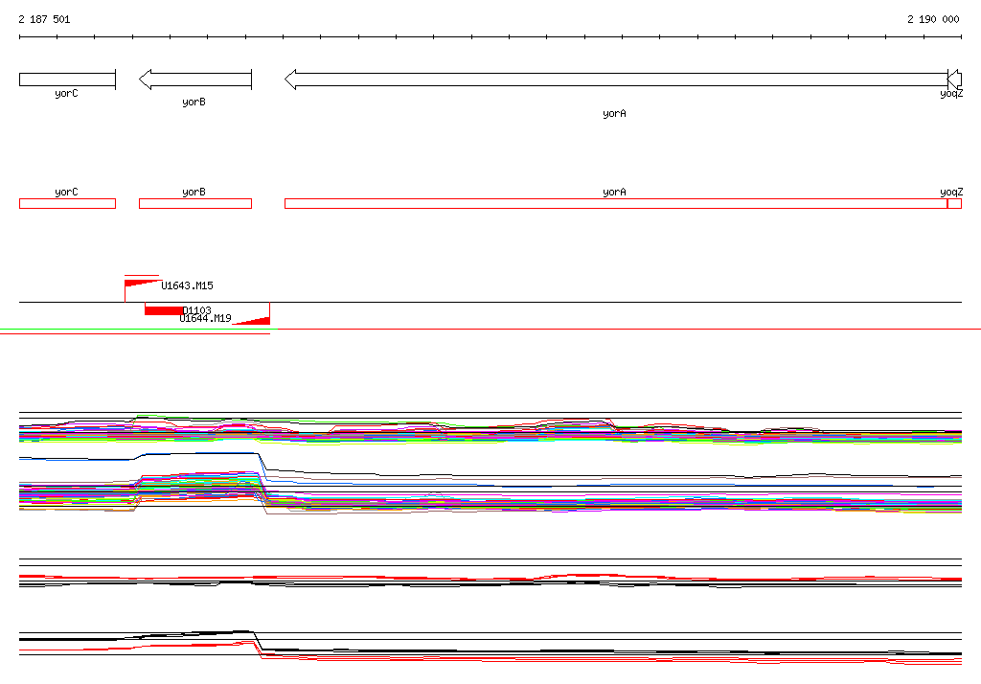Click the genomic position ruler axis
Viewport: 981px width, 684px height.
pos(490,37)
